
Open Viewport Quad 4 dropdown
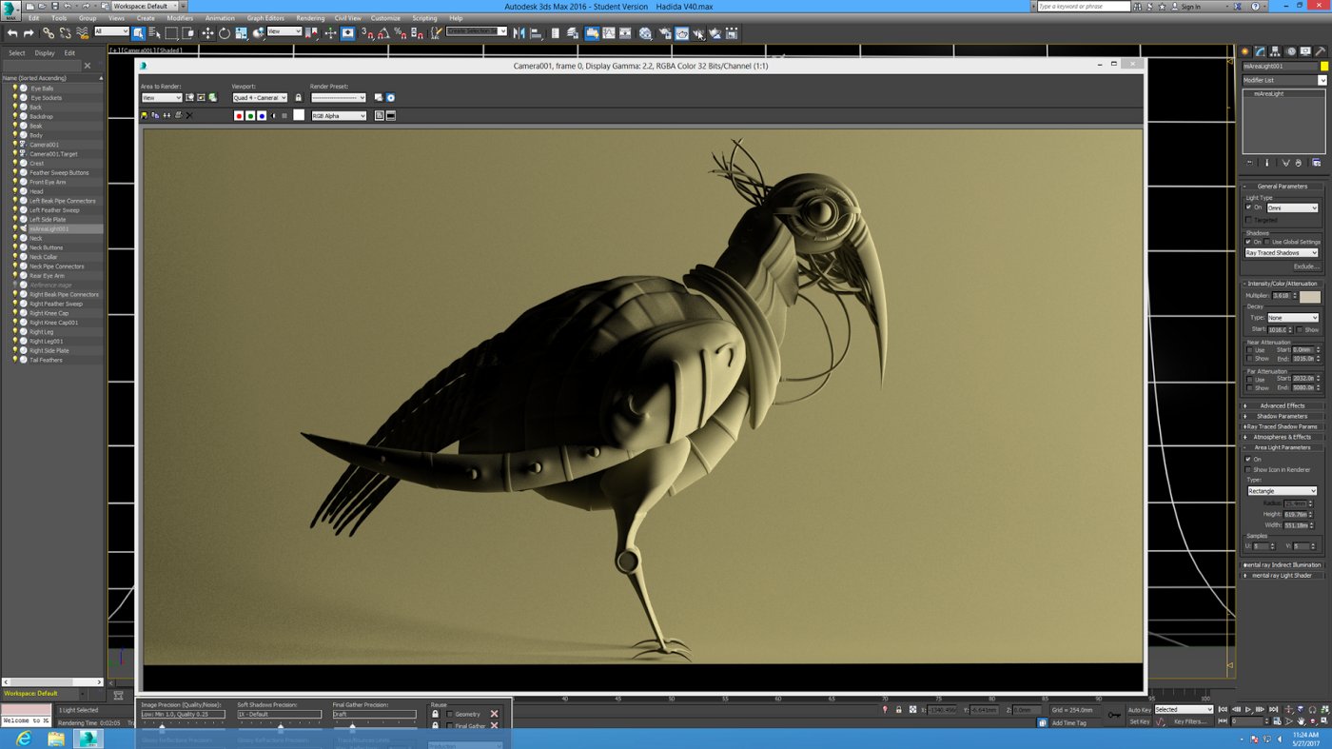pyautogui.click(x=260, y=98)
